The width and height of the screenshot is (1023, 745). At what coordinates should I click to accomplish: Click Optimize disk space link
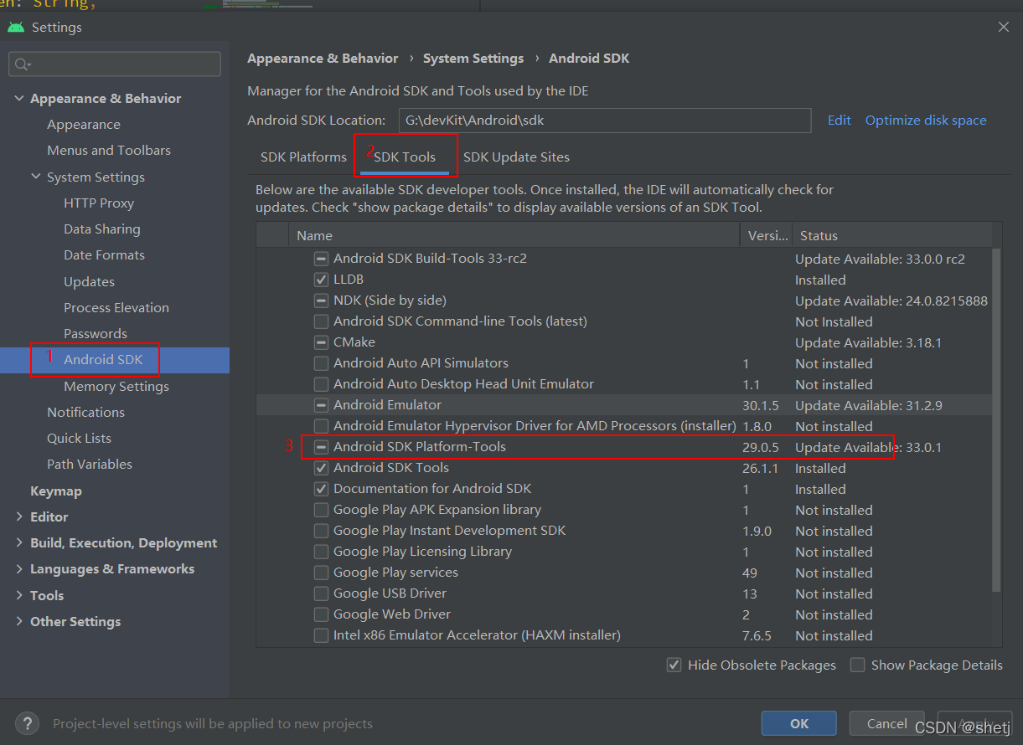point(926,121)
